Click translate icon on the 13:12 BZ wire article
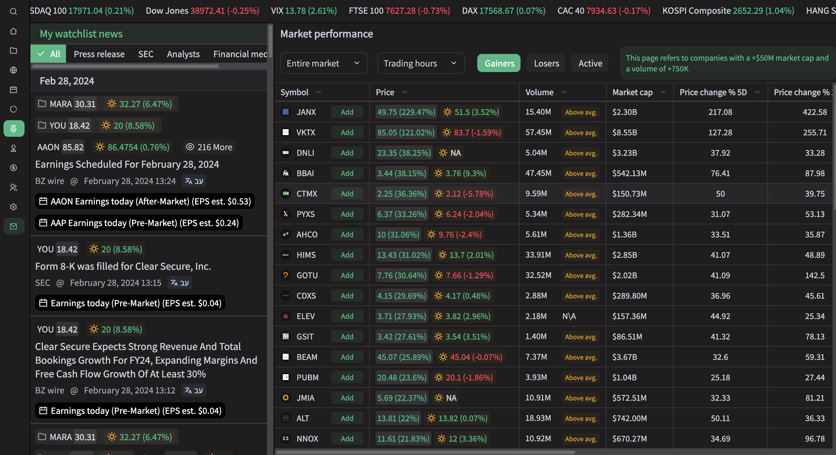Screen dimensions: 836x455 tap(193, 390)
